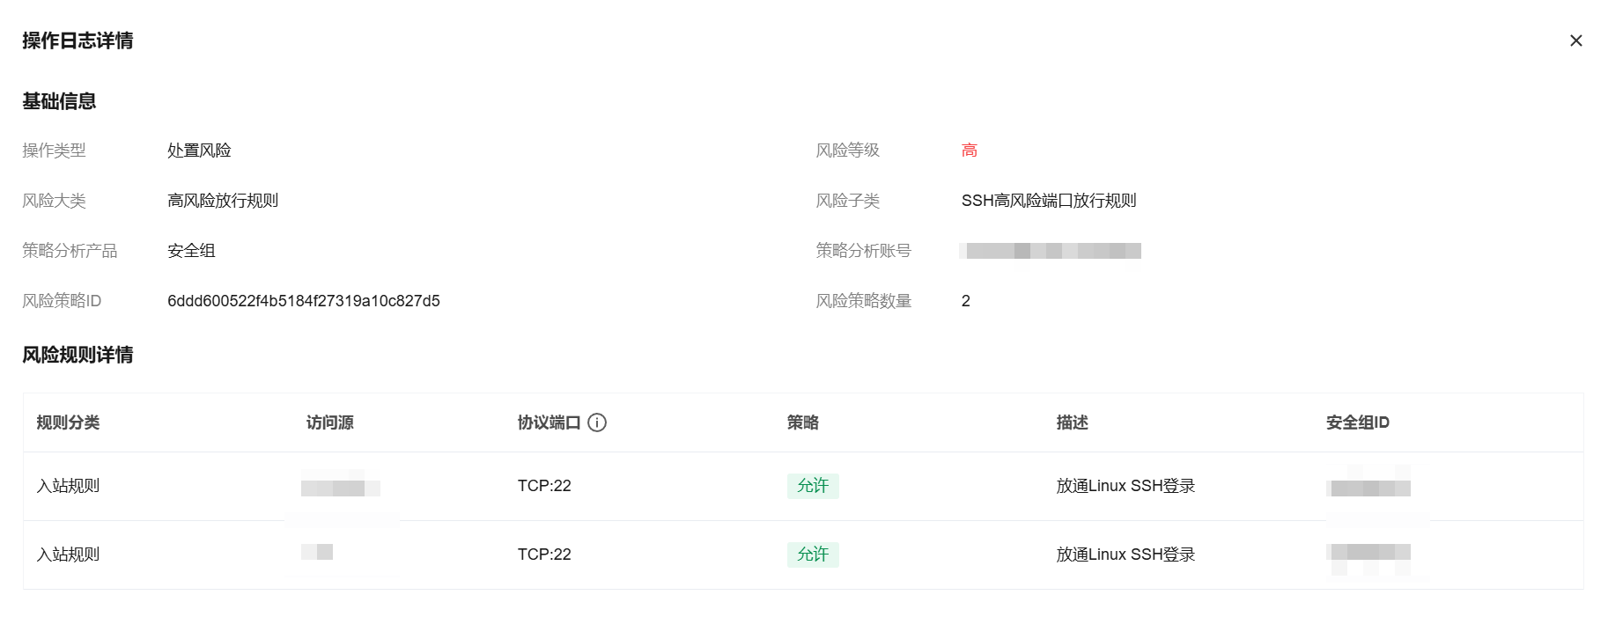The image size is (1608, 617).
Task: Select TCP:22 in the second rule row
Action: click(544, 555)
